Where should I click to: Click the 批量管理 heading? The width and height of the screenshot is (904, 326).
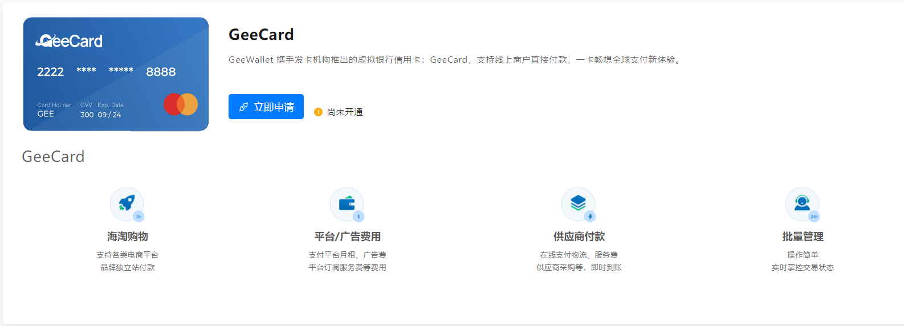(803, 237)
